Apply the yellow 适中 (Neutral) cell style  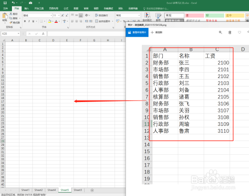pos(235,15)
